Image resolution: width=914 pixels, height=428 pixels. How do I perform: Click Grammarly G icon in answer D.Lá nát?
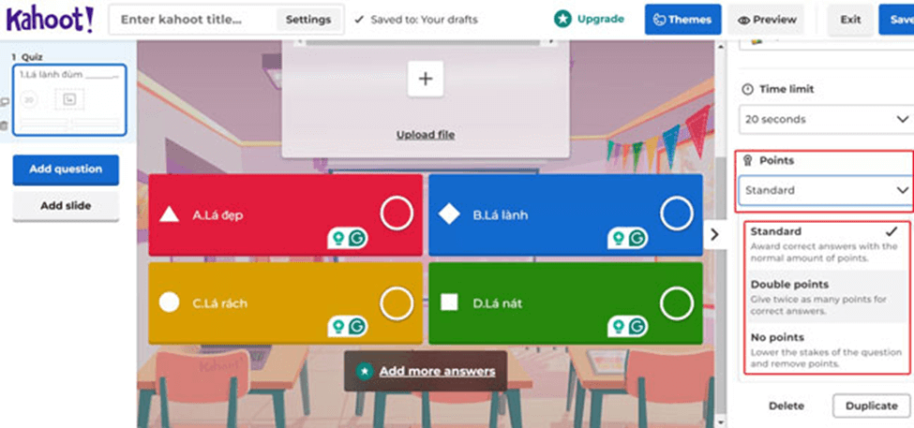click(x=637, y=327)
